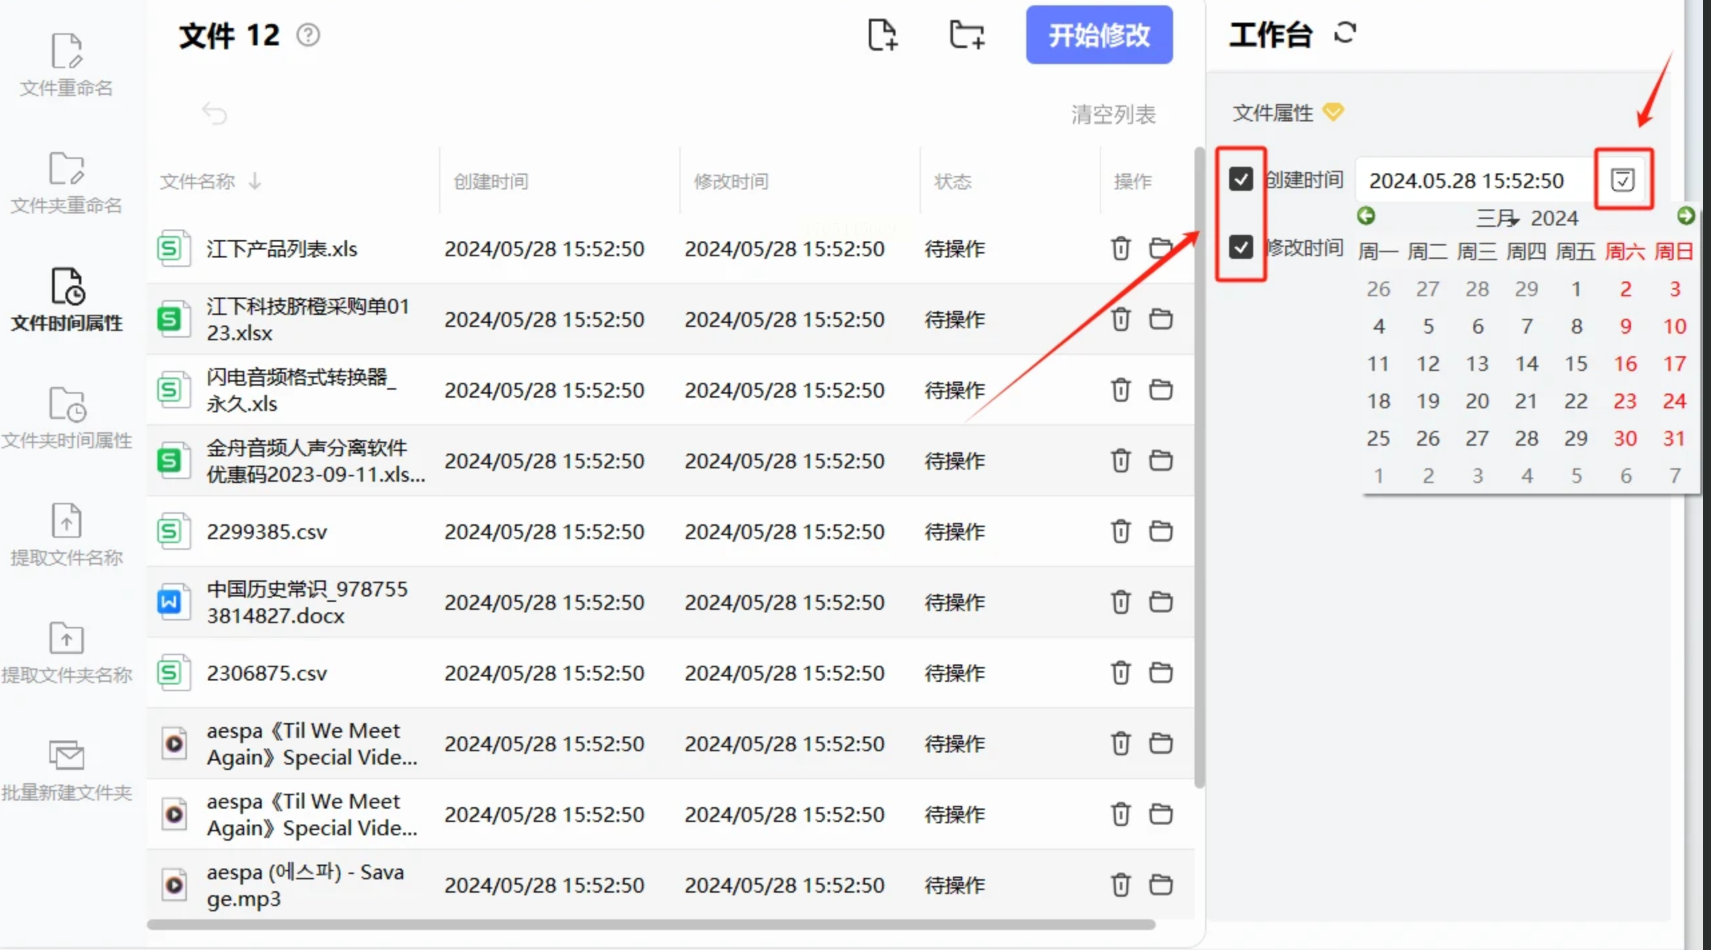This screenshot has width=1711, height=950.
Task: Select day 15 in the calendar
Action: coord(1576,364)
